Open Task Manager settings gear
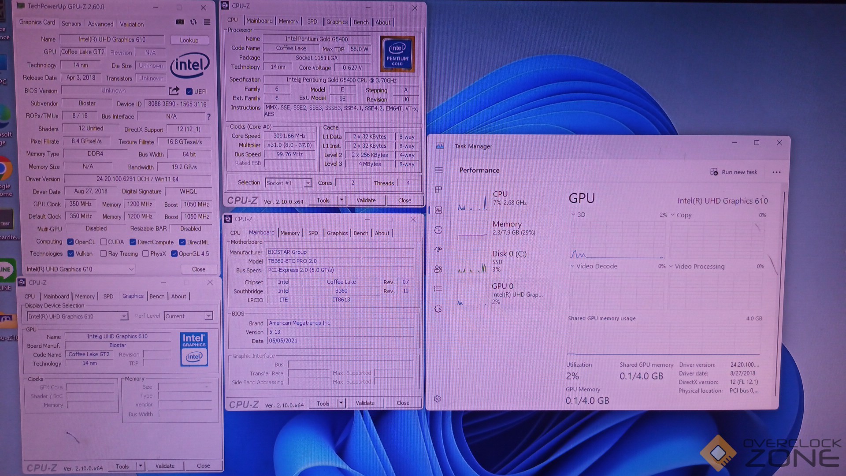The width and height of the screenshot is (846, 476). coord(437,399)
